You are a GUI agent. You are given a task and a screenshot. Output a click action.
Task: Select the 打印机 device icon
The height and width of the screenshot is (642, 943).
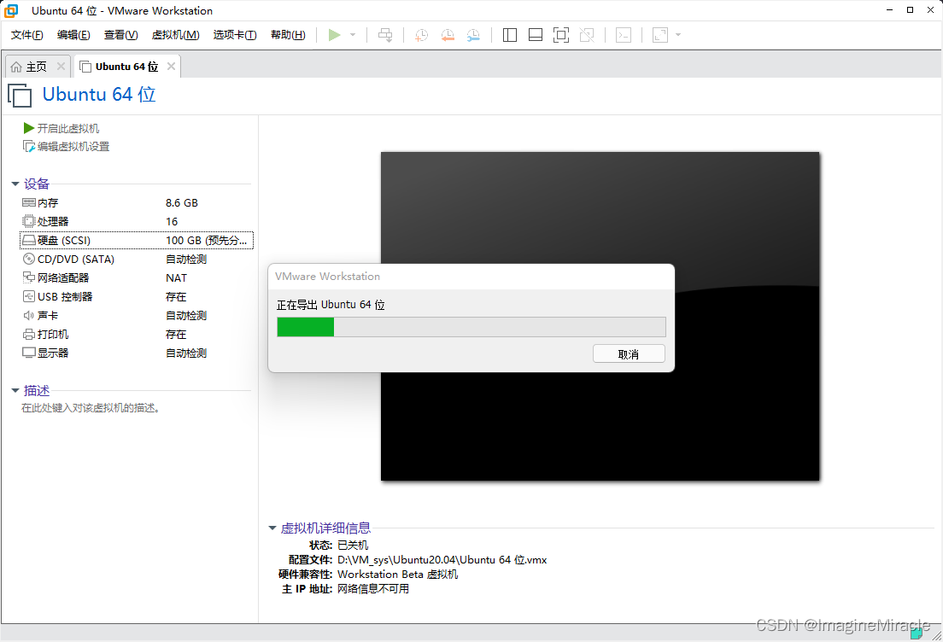pos(29,334)
